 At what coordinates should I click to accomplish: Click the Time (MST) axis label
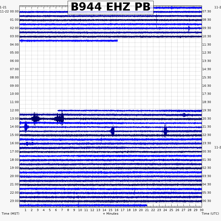pos(10,214)
